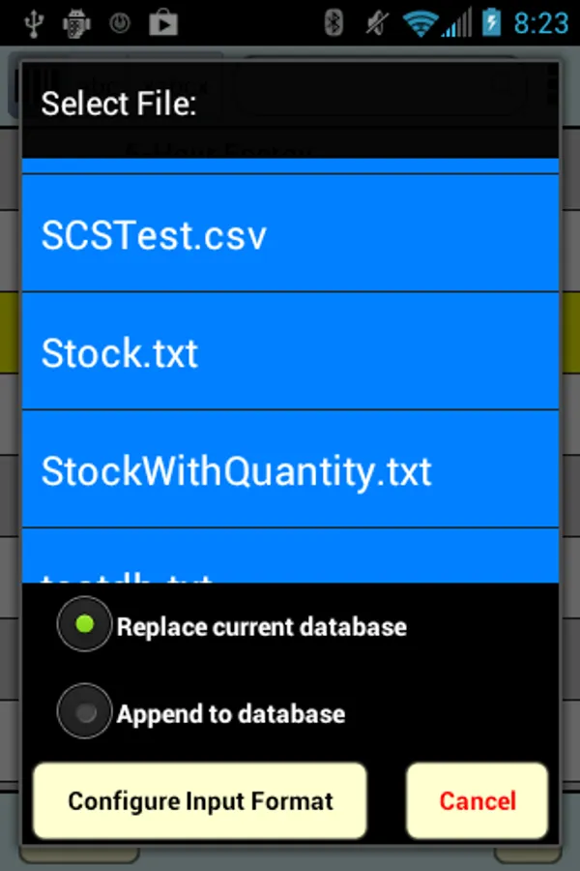Tap the Wi-Fi signal icon
Viewport: 580px width, 871px height.
tap(420, 21)
